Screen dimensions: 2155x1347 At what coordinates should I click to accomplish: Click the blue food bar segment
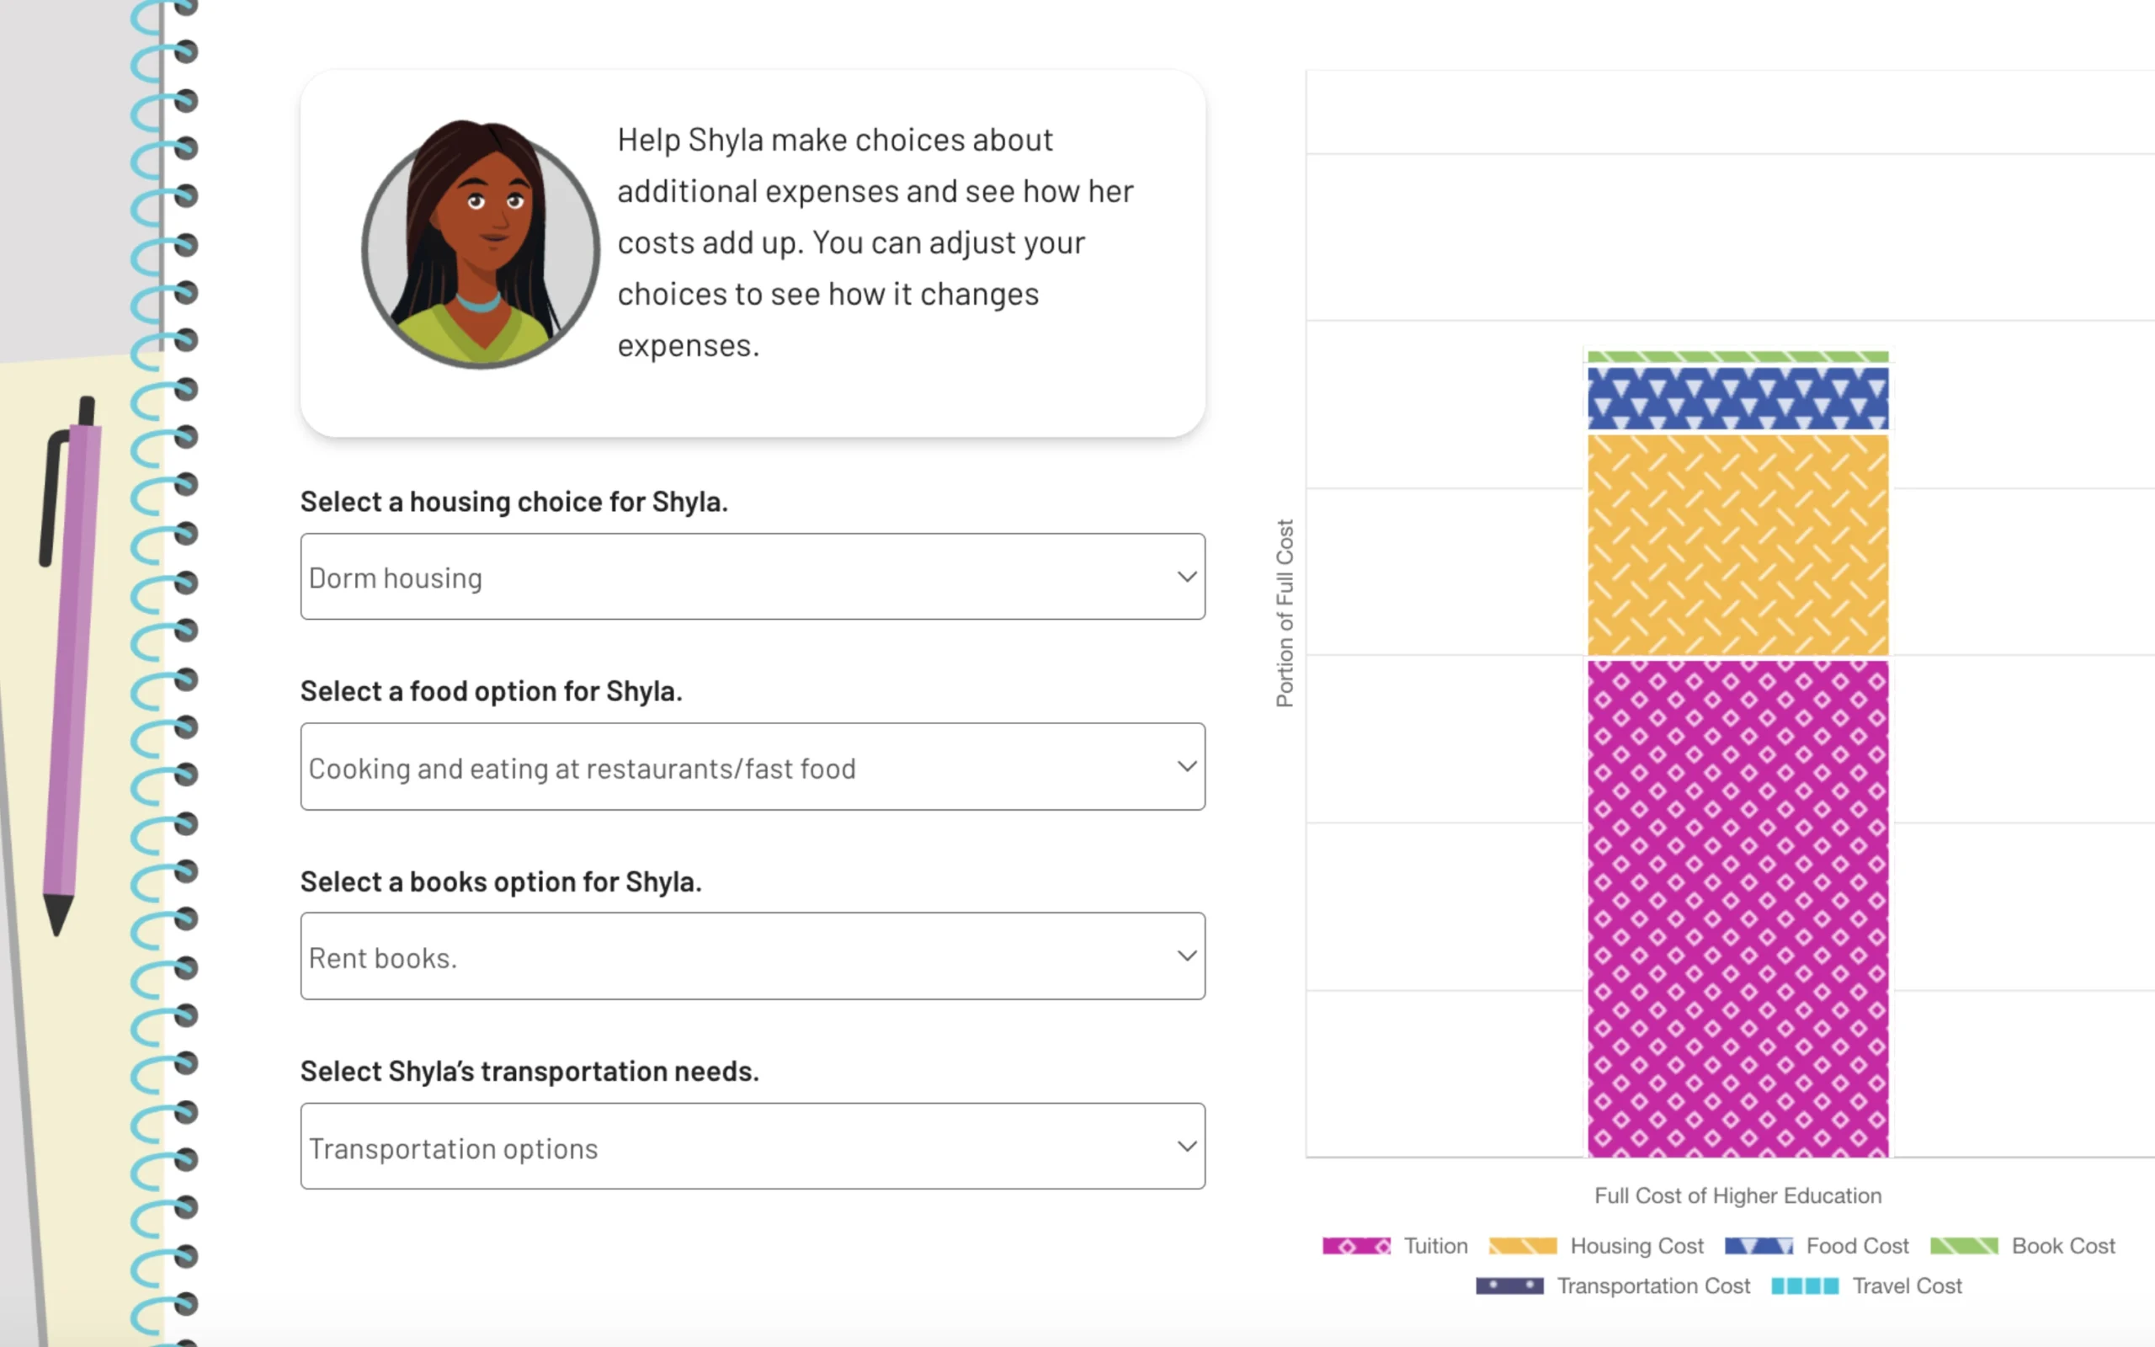click(x=1737, y=399)
